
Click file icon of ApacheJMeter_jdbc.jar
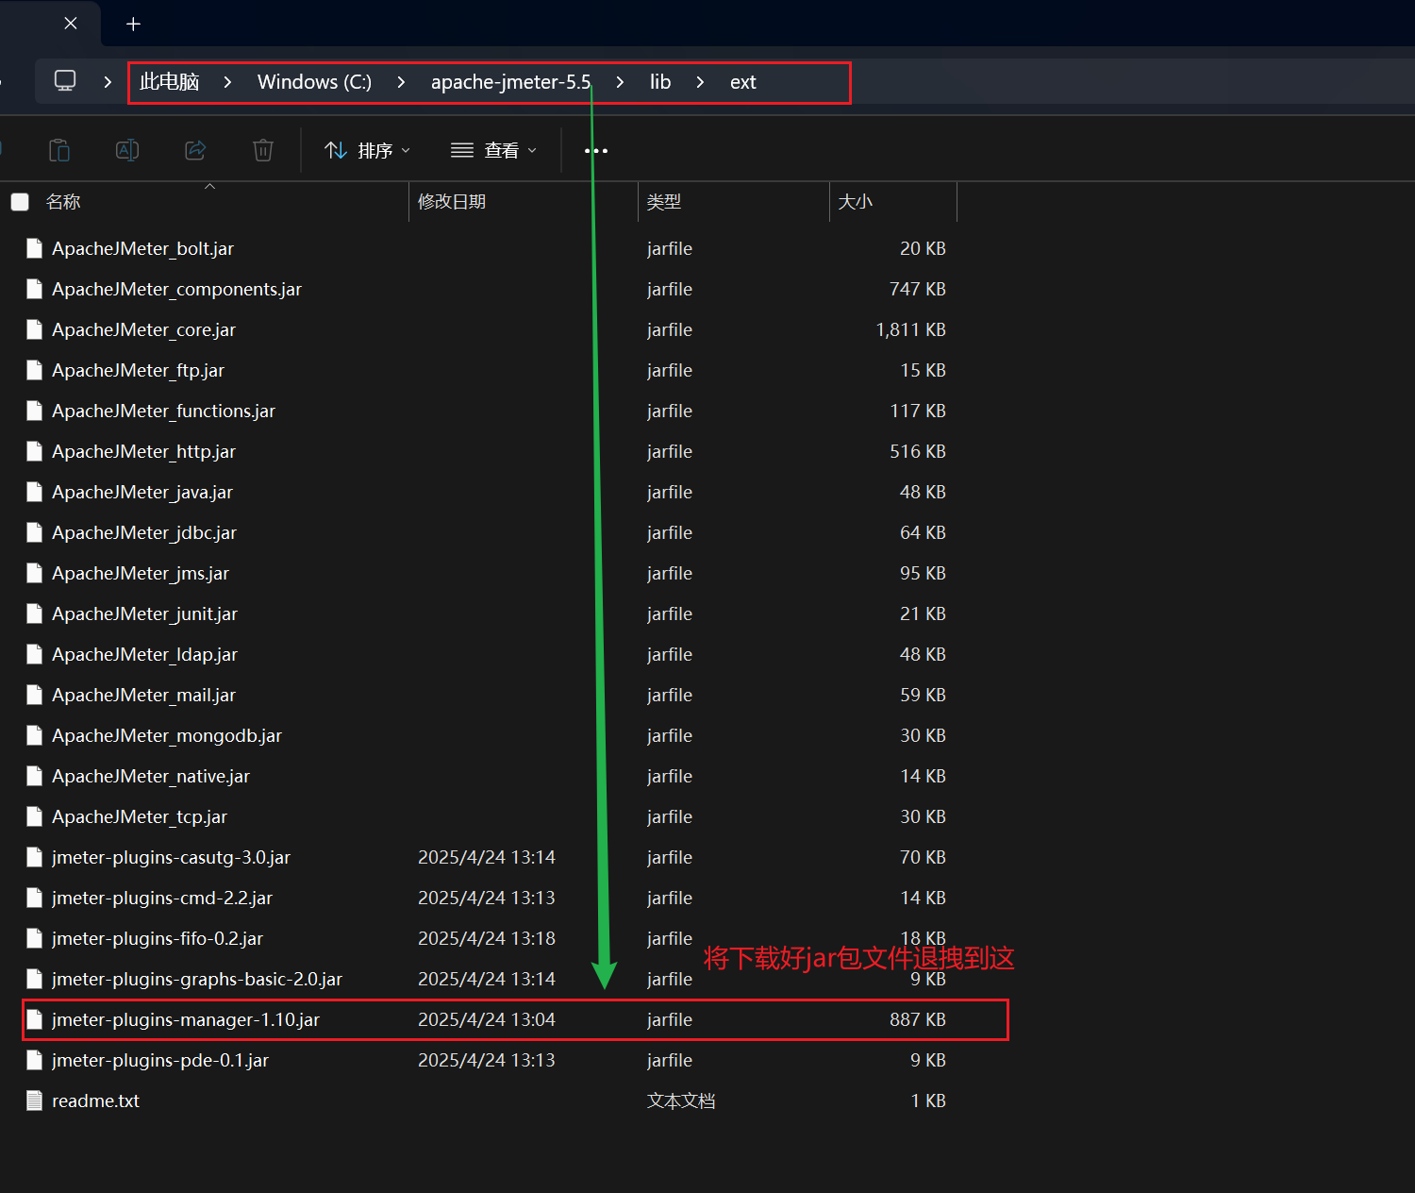[x=35, y=532]
